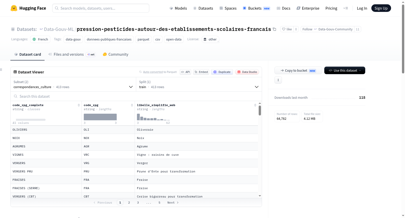
Task: Open the three-dot more options button
Action: (278, 80)
